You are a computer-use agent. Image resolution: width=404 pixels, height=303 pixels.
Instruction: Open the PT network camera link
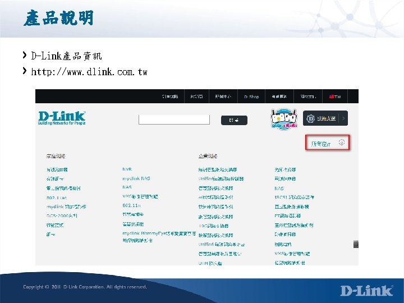click(287, 215)
